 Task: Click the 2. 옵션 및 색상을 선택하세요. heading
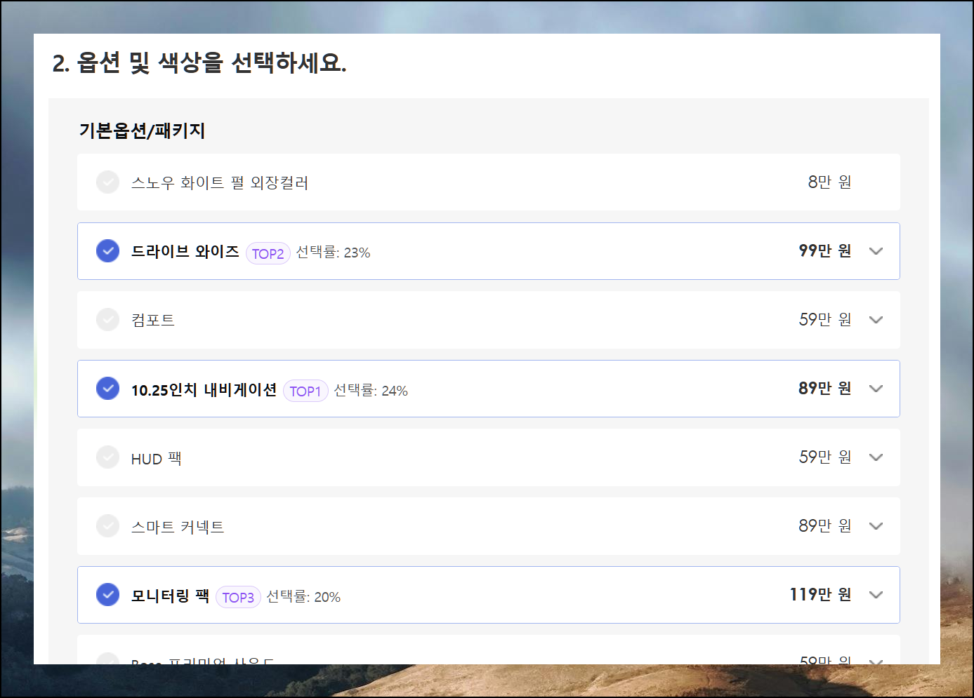tap(199, 63)
